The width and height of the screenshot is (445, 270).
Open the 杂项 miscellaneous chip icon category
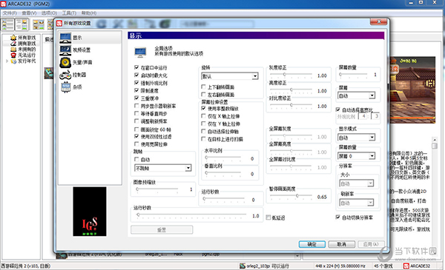point(65,87)
